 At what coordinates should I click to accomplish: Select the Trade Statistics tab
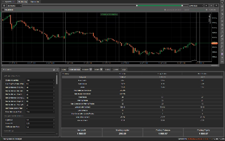75,69
